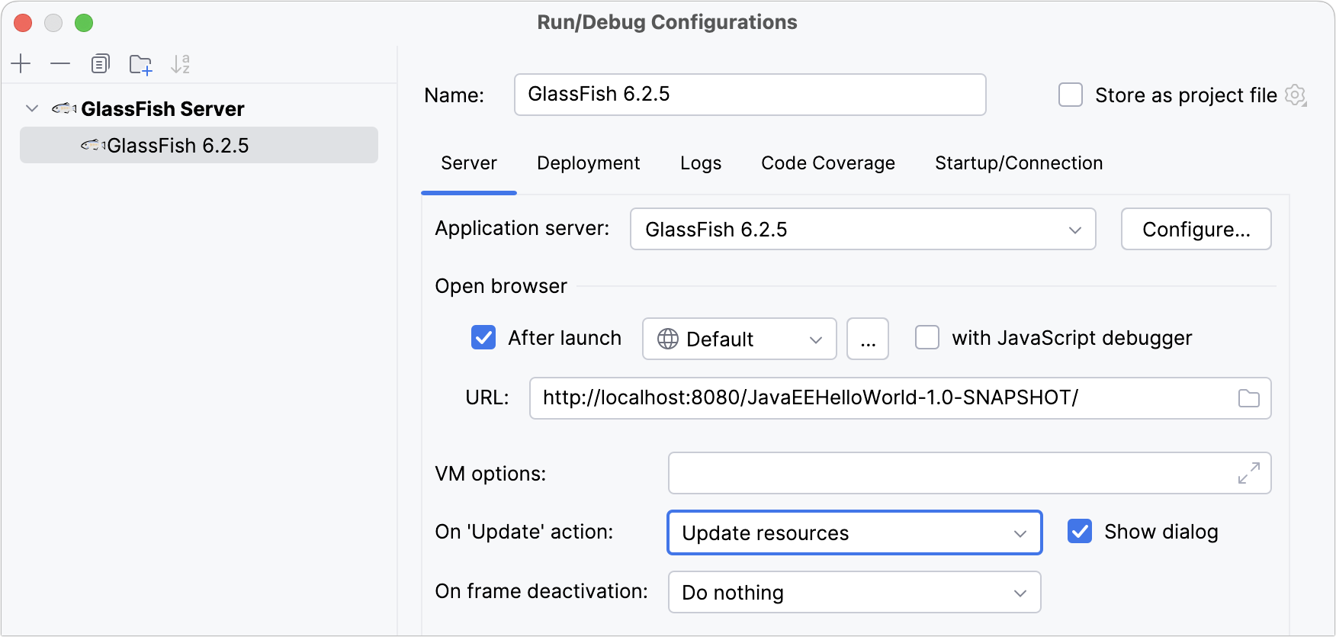Viewport: 1336px width, 637px height.
Task: Click the folder icon in the URL field
Action: [1248, 398]
